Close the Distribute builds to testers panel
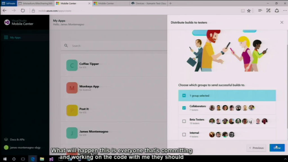Viewport: 288px width, 162px height. coord(282,22)
